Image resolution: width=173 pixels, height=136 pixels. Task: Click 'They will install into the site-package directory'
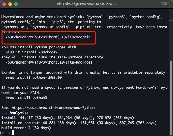tap(52, 57)
